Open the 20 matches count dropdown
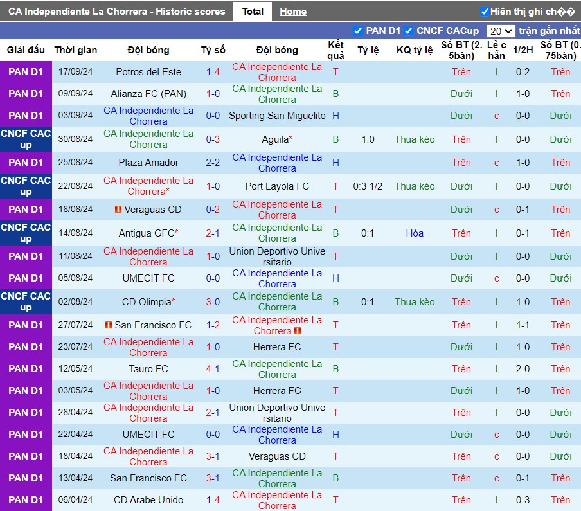581x511 pixels. (x=501, y=31)
